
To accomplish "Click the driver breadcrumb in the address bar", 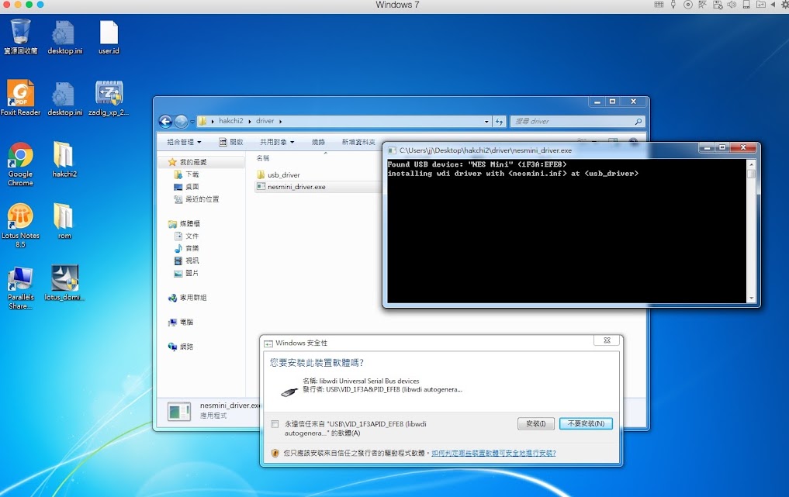I will click(x=265, y=121).
